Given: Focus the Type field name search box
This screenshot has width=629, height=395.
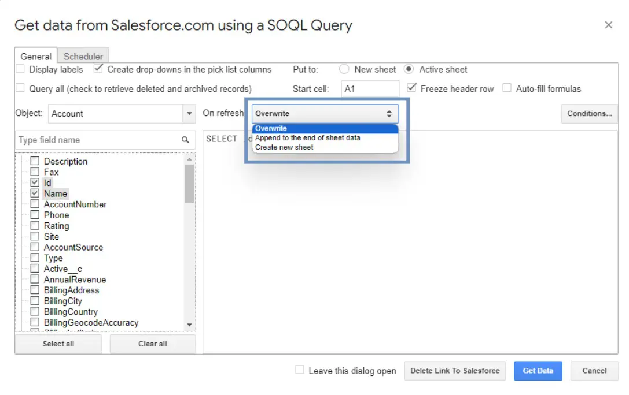Looking at the screenshot, I should [98, 140].
